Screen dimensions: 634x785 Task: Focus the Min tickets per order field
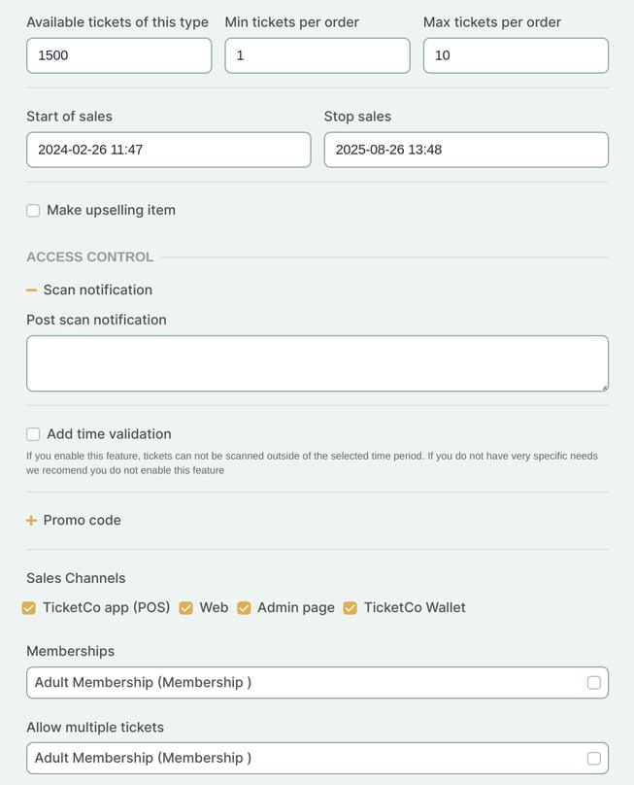point(317,55)
